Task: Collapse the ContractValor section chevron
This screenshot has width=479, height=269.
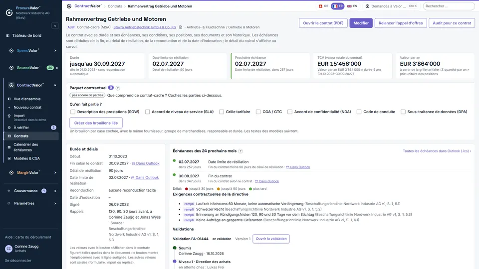Action: (x=55, y=85)
